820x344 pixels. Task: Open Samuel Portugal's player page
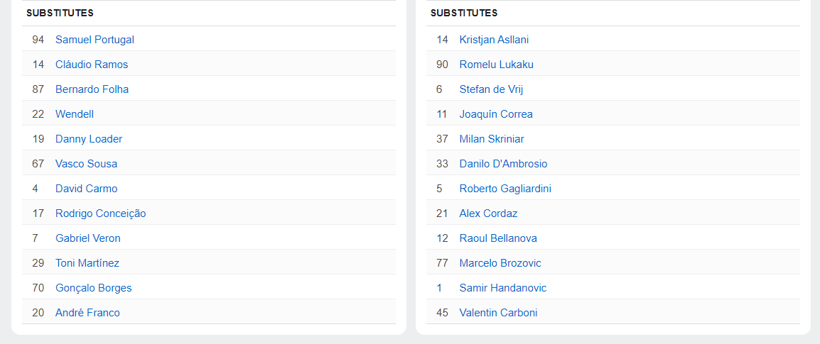95,40
